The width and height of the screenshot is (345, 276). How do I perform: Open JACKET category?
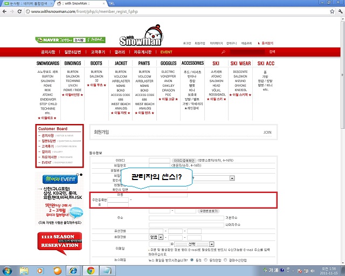pyautogui.click(x=121, y=64)
